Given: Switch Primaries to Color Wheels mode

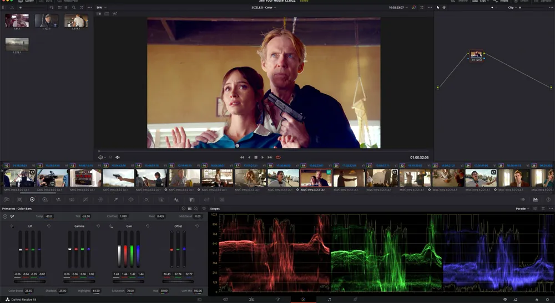Looking at the screenshot, I should (x=183, y=209).
